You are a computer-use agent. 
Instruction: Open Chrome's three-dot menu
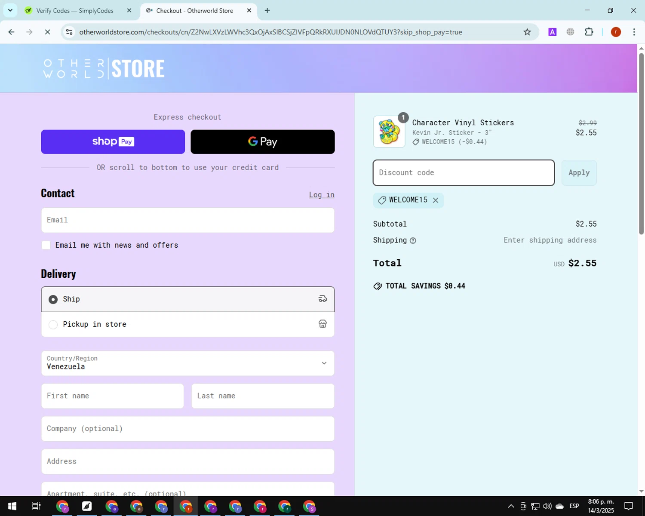coord(634,32)
